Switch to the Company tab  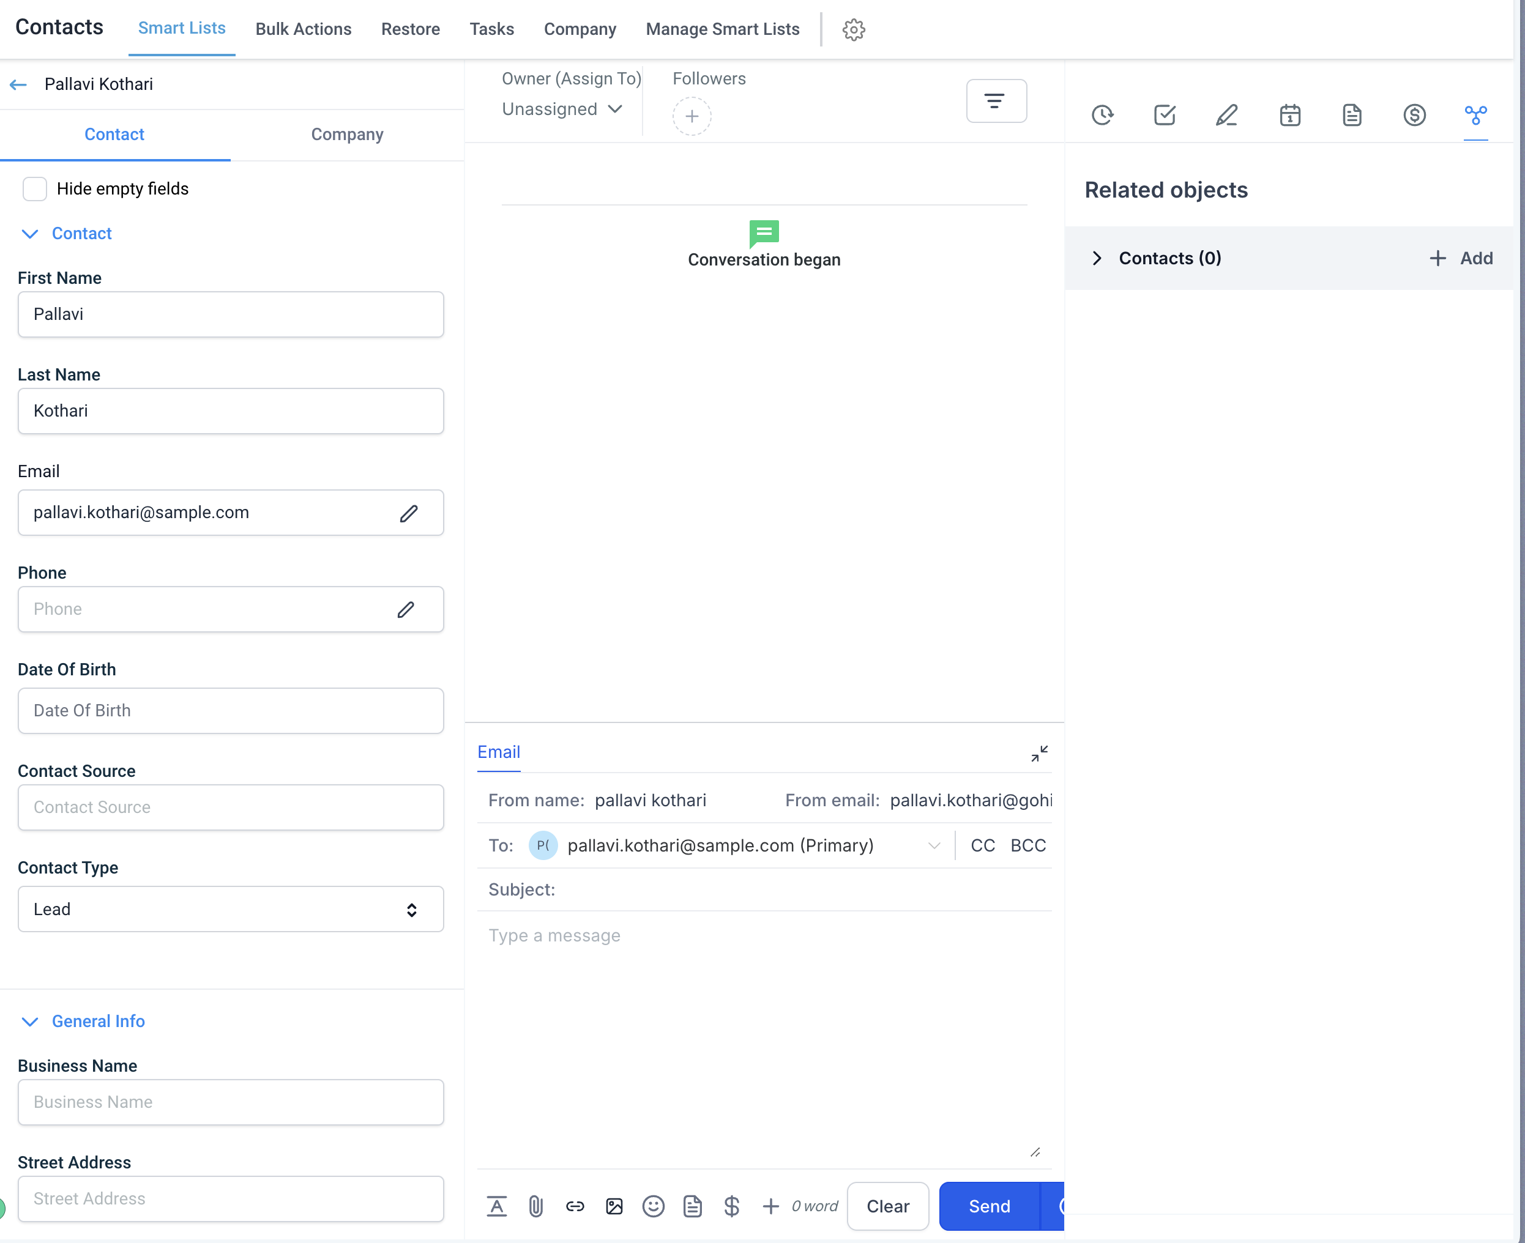point(347,134)
